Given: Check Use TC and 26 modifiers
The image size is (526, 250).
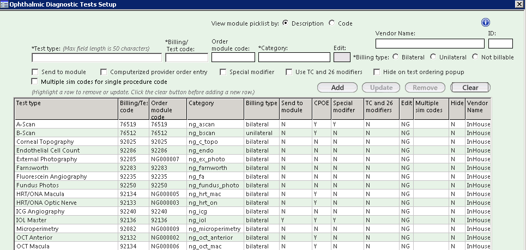Looking at the screenshot, I should click(x=289, y=72).
